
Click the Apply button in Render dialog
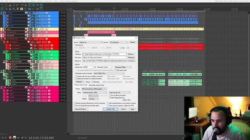pyautogui.click(x=132, y=109)
